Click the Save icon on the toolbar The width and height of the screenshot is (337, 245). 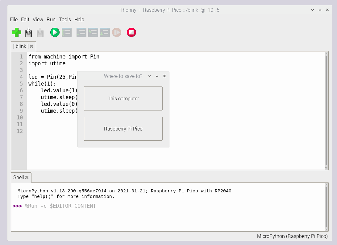click(40, 32)
